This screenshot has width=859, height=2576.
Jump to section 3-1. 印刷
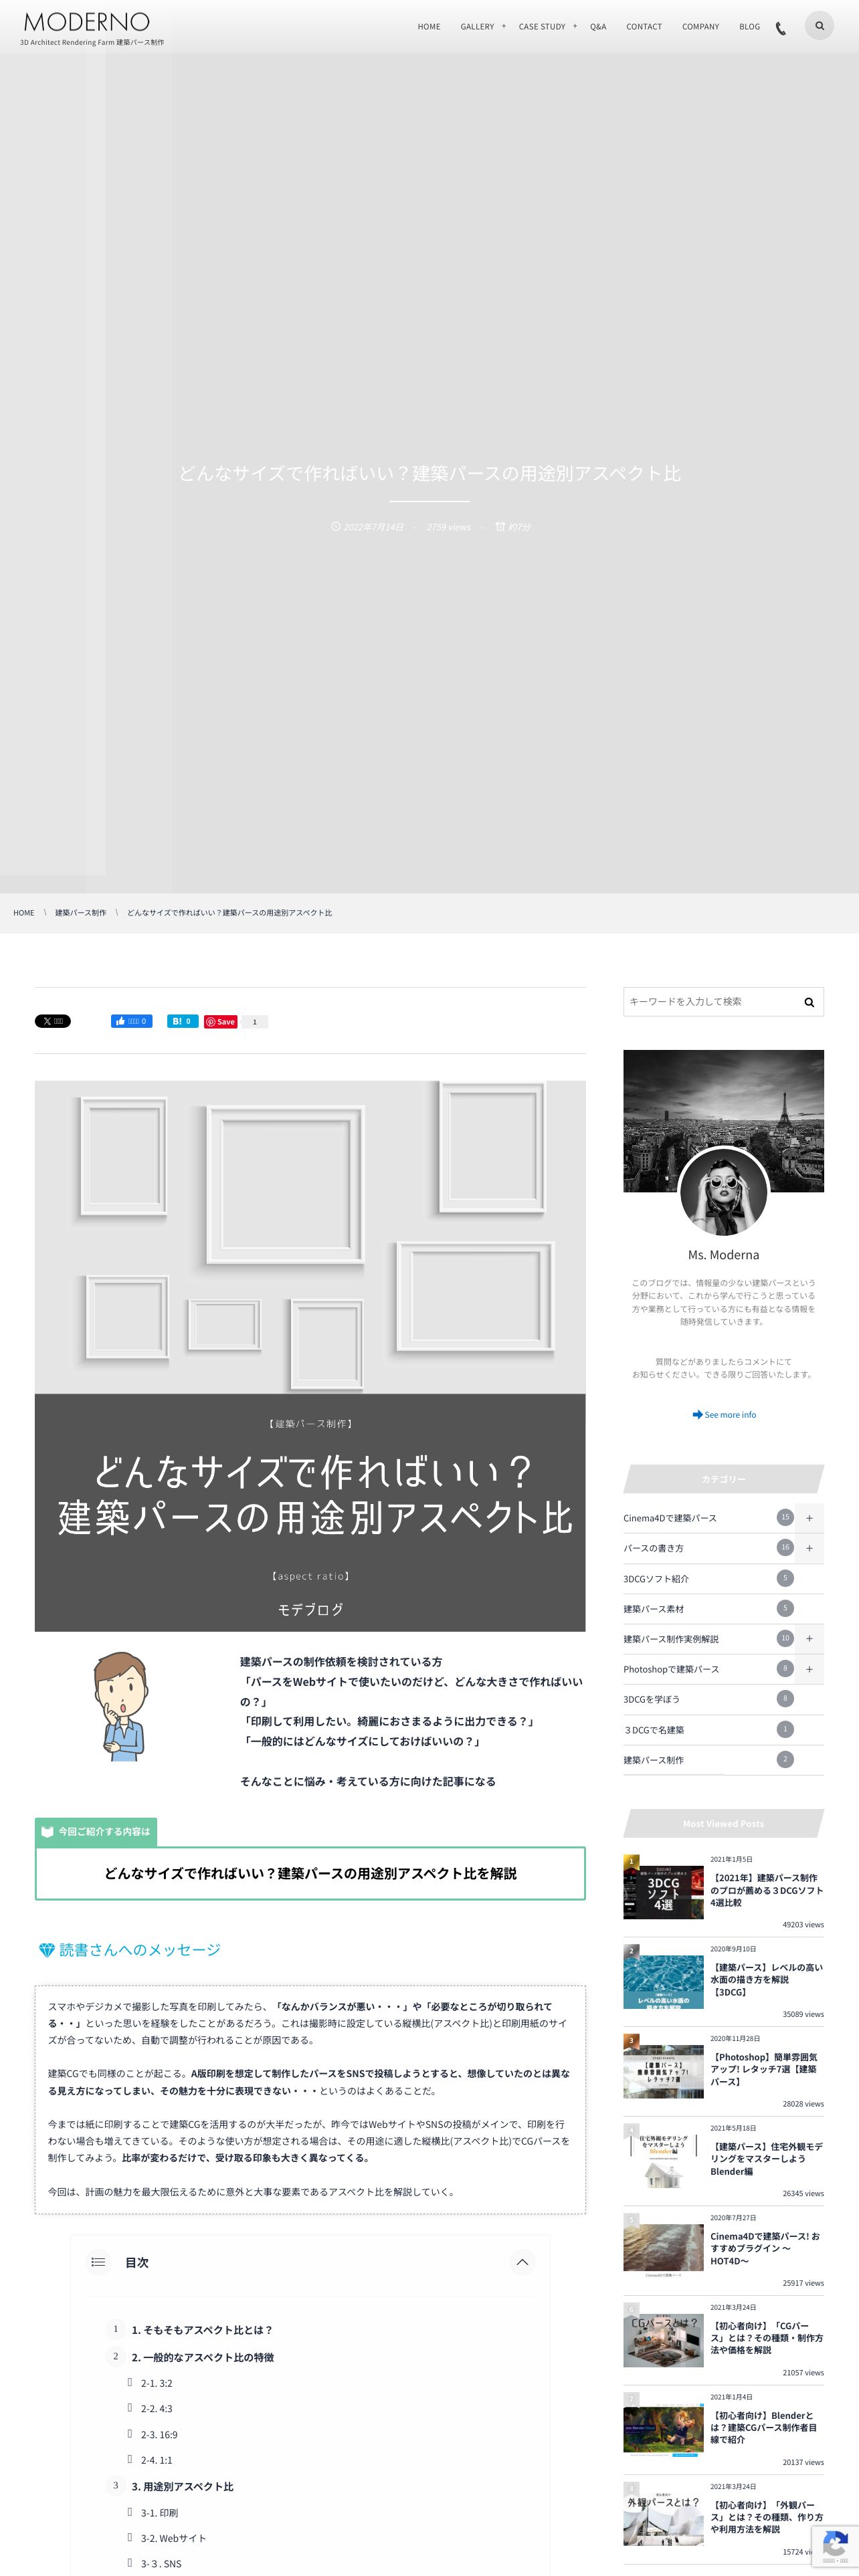pyautogui.click(x=159, y=2512)
